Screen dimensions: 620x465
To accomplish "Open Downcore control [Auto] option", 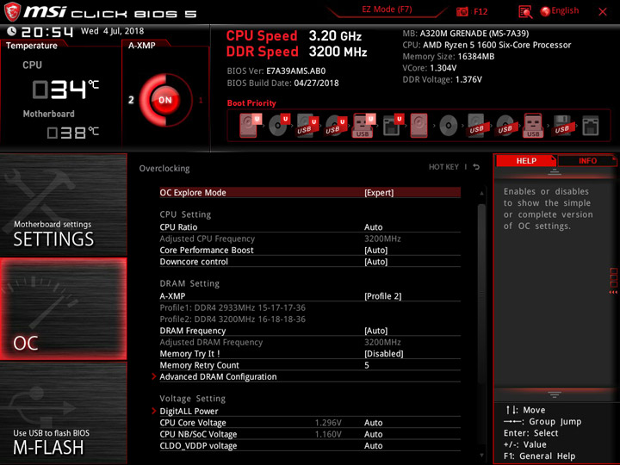I will tap(310, 262).
